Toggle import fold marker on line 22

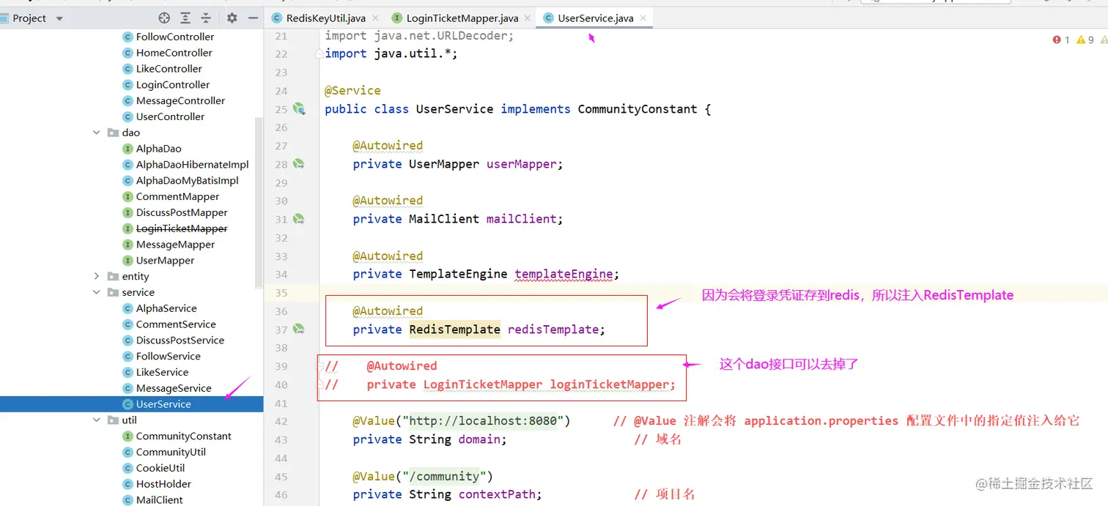pyautogui.click(x=320, y=53)
